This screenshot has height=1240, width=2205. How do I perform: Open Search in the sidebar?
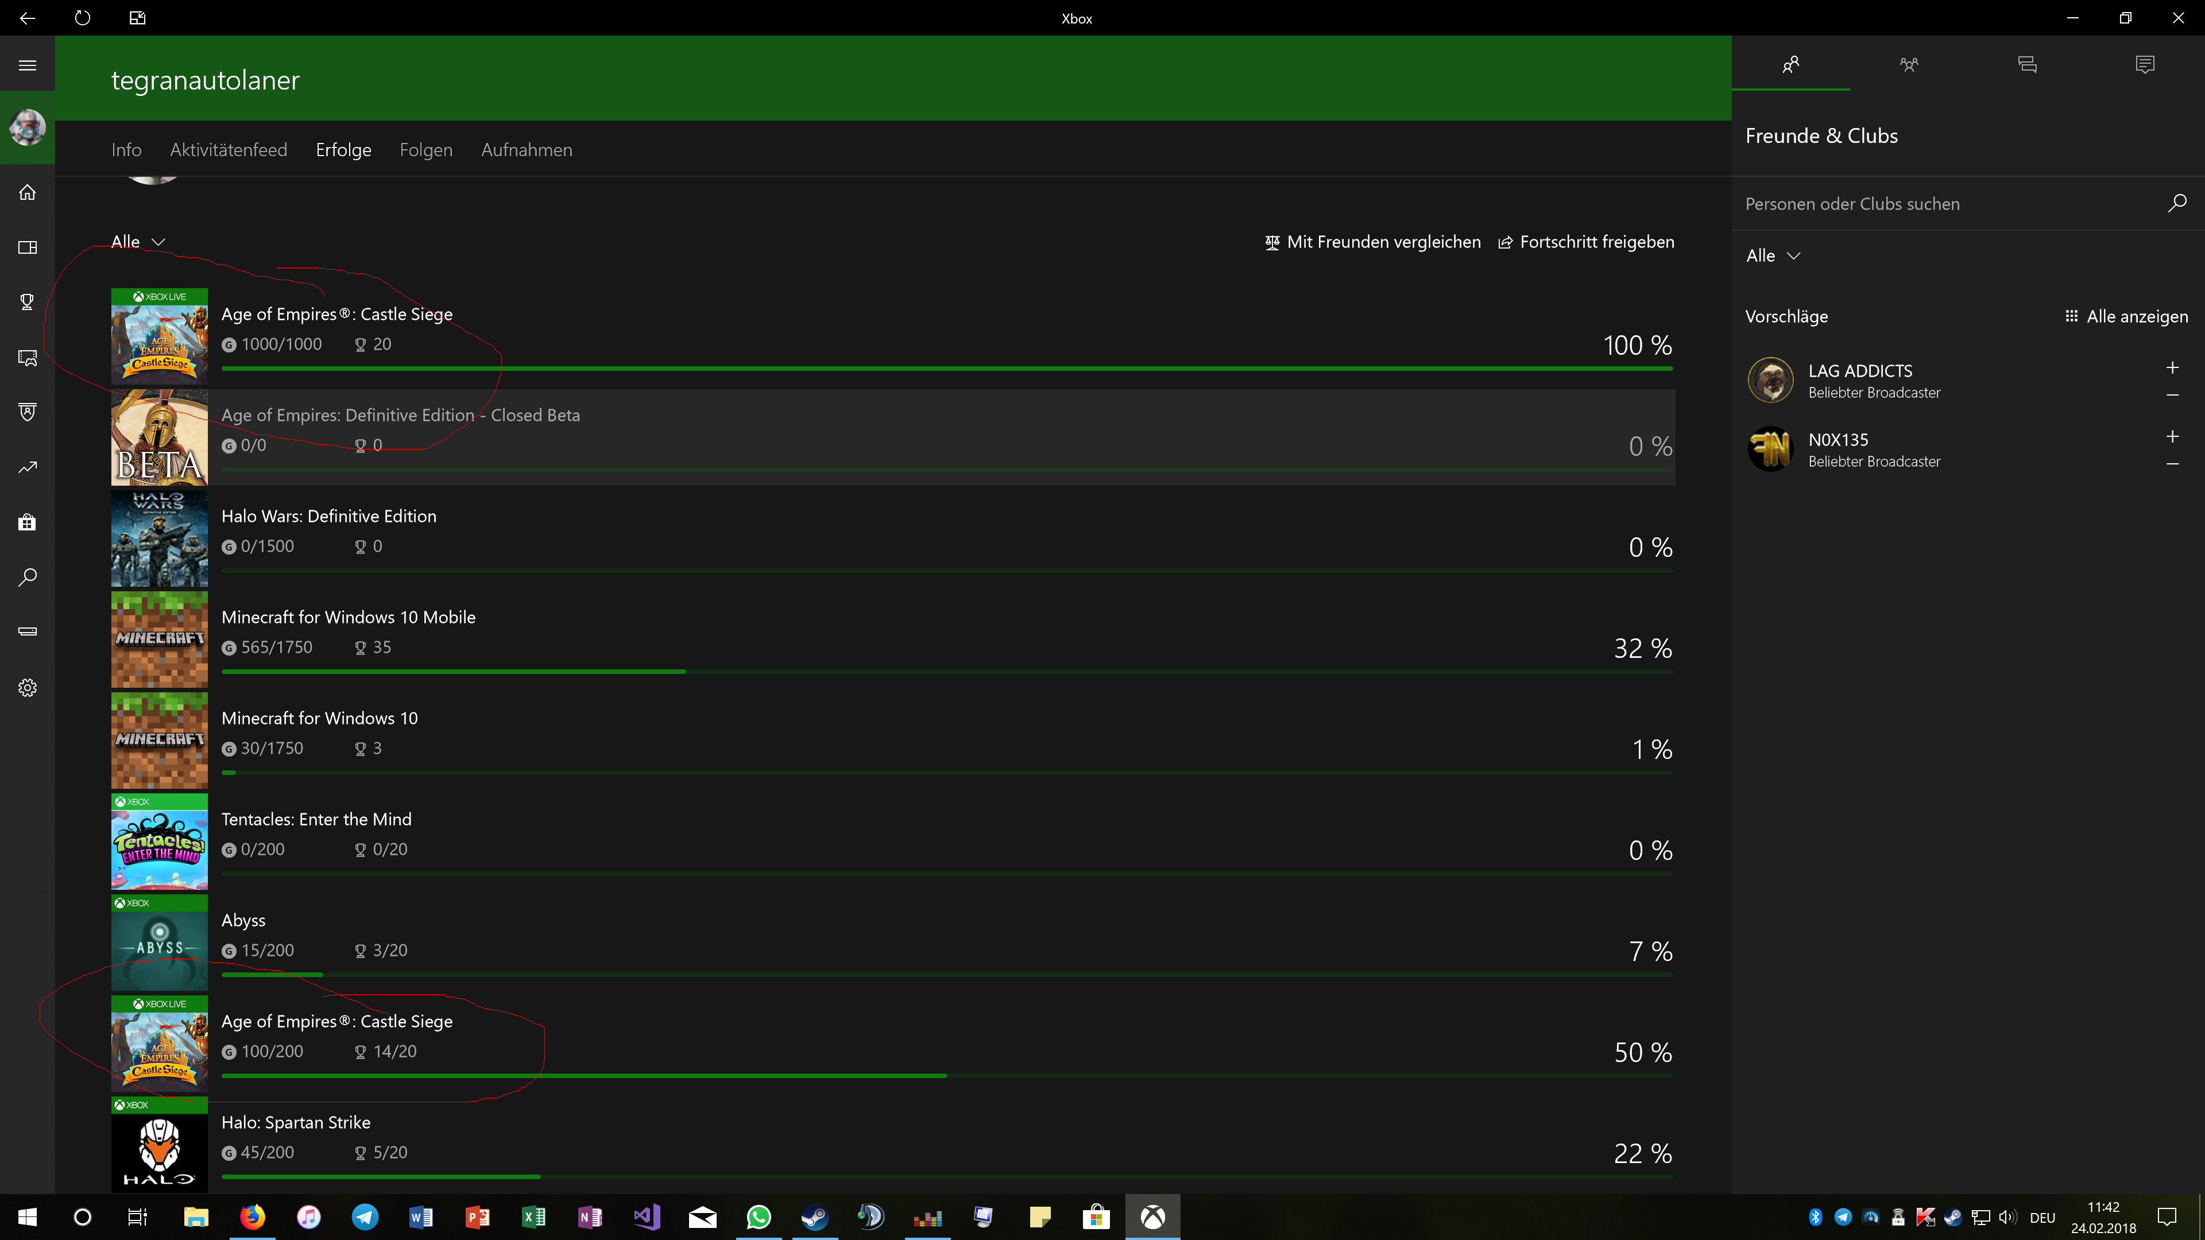28,577
